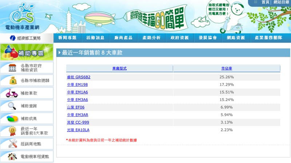The width and height of the screenshot is (291, 163).
Task: Click the 經濟部工業局 logo icon
Action: point(12,38)
